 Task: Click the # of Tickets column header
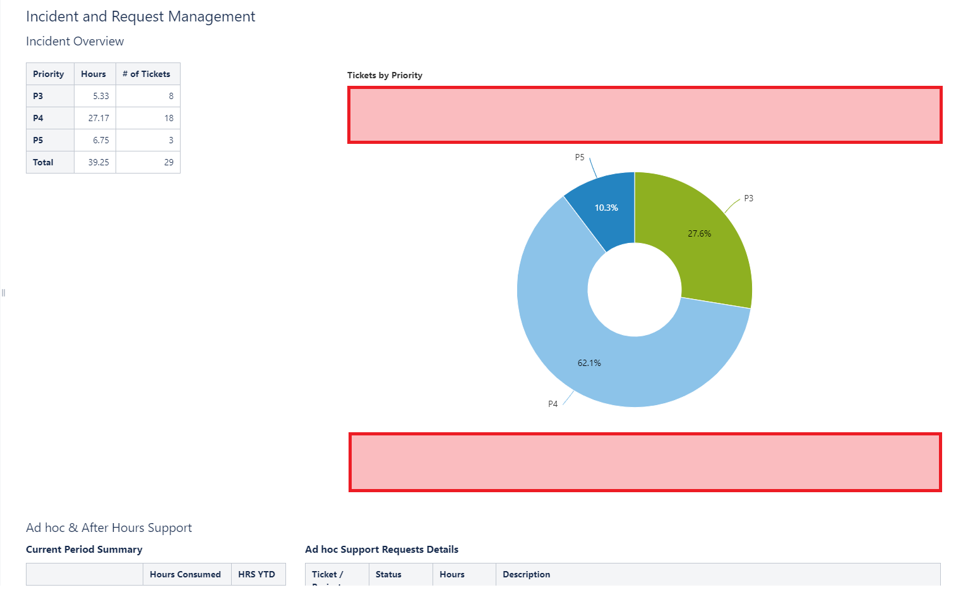(x=148, y=74)
